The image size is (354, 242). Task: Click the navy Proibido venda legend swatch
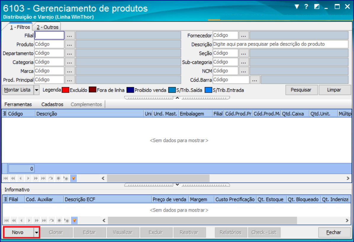tap(130, 90)
